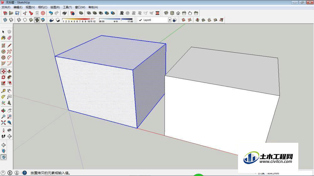The width and height of the screenshot is (314, 176).
Task: Choose the Paint Bucket tool
Action: coord(3,38)
